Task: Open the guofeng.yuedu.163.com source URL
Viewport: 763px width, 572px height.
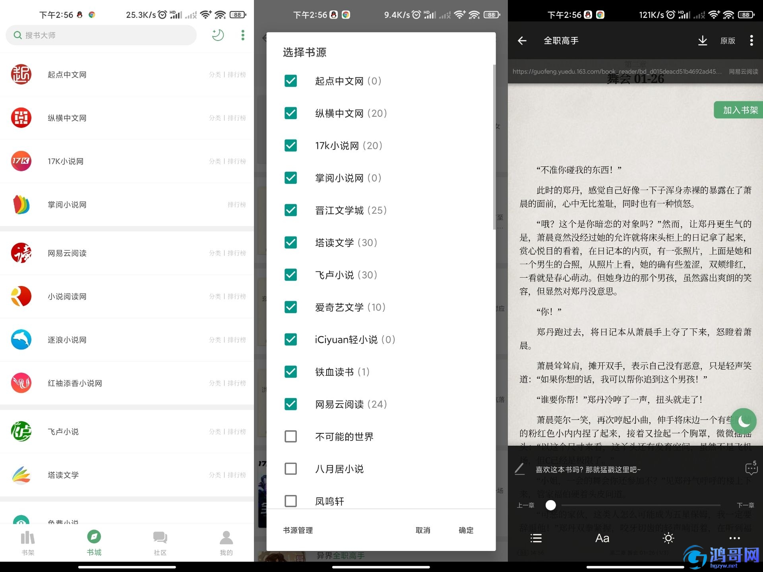Action: [x=617, y=71]
